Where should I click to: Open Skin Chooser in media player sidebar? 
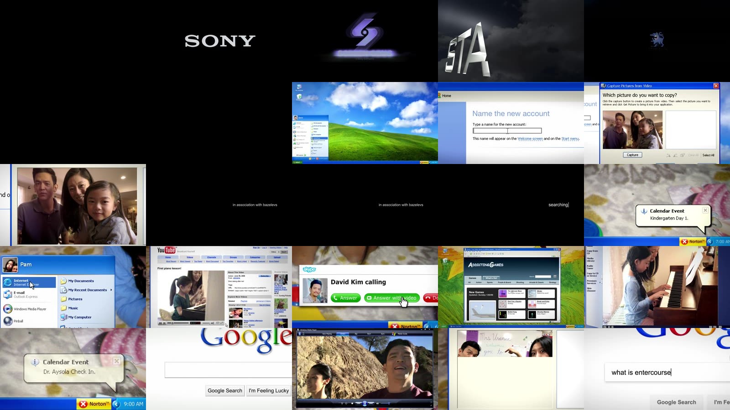pyautogui.click(x=591, y=289)
